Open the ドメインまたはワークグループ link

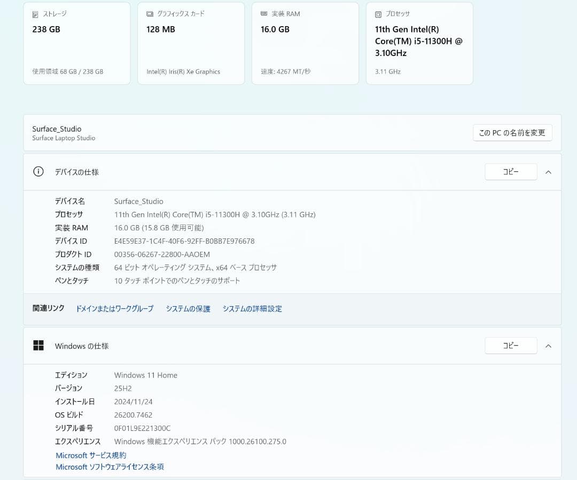click(x=114, y=309)
